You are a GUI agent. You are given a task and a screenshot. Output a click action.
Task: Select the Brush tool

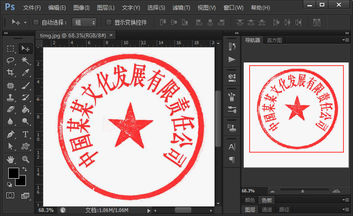[x=26, y=86]
